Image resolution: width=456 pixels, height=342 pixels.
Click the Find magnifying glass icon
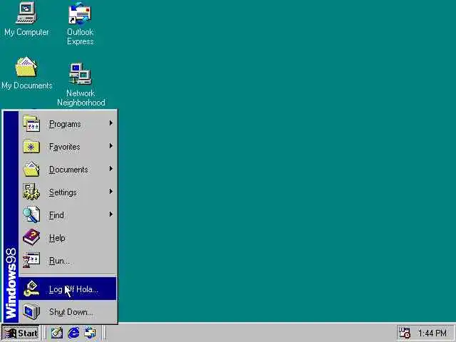[31, 214]
